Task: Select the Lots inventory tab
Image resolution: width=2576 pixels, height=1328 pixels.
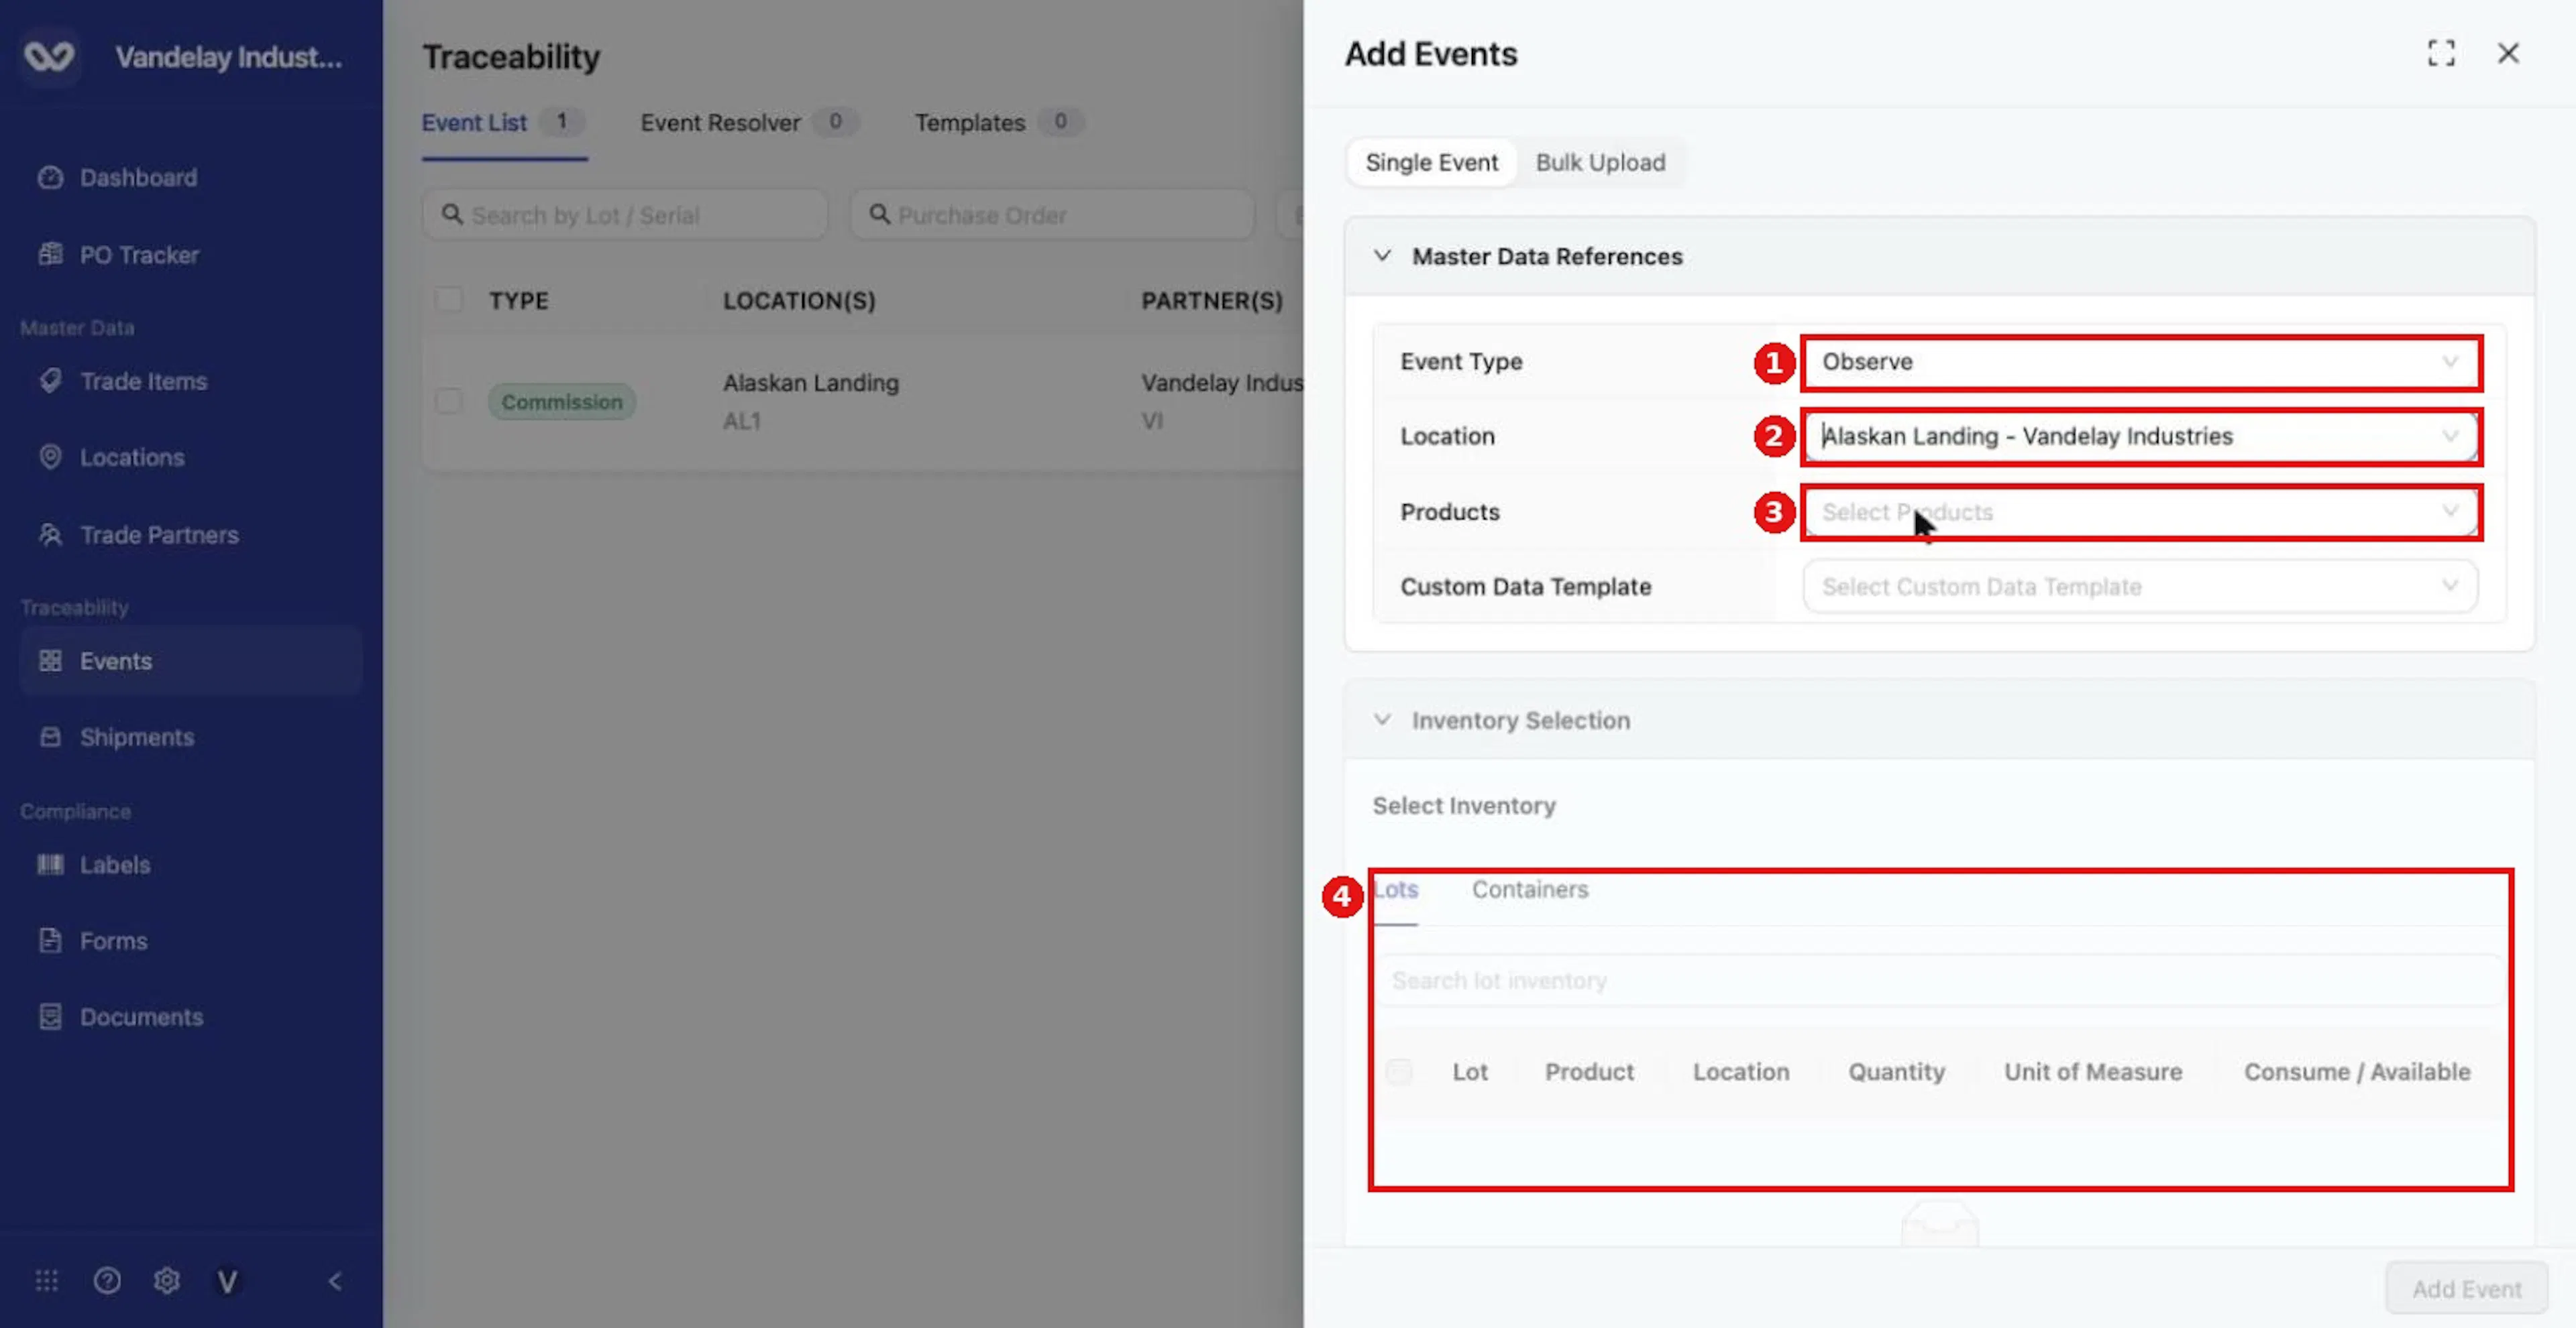Action: coord(1395,890)
